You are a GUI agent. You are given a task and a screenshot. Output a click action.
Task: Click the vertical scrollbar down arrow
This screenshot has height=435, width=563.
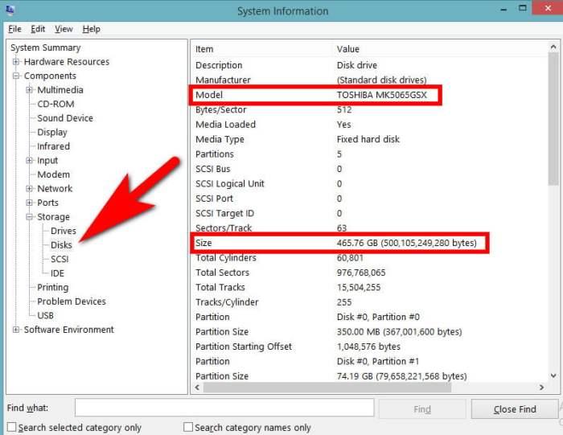pyautogui.click(x=553, y=375)
